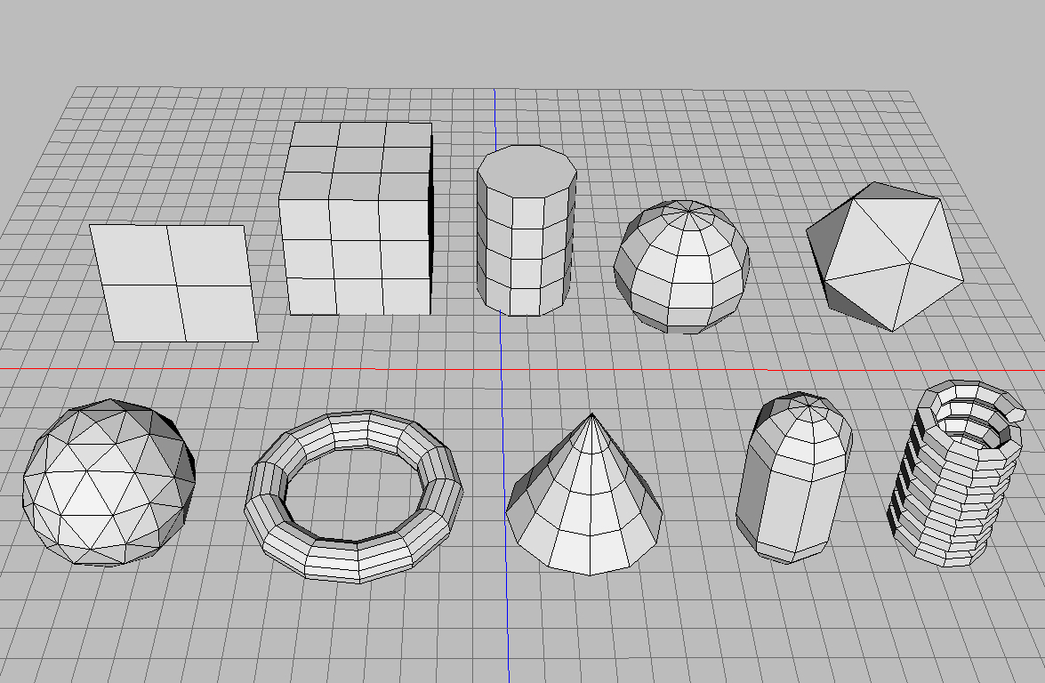Select the cone primitive

click(587, 516)
